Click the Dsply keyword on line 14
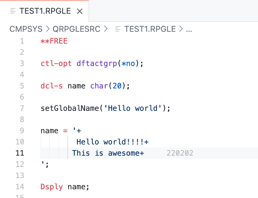Screen dimensions: 258x198 [51, 186]
